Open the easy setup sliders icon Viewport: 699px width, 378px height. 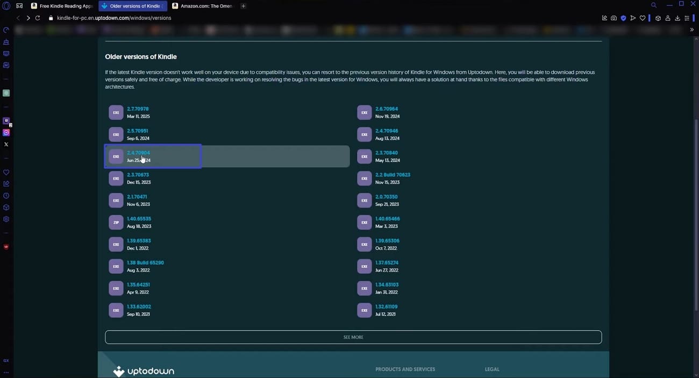tap(687, 18)
